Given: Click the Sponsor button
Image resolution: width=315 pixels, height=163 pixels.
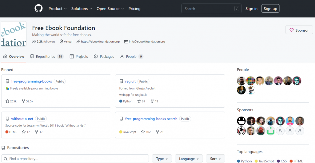Looking at the screenshot, I should [x=299, y=30].
